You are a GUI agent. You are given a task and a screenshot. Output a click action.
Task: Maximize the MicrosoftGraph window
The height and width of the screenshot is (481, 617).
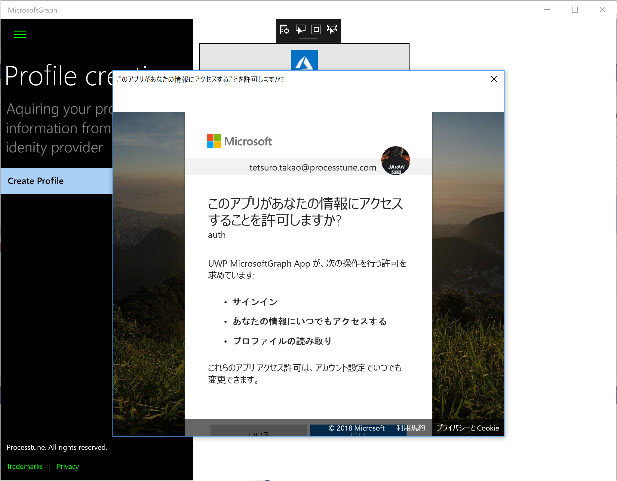pyautogui.click(x=575, y=10)
